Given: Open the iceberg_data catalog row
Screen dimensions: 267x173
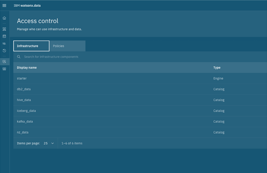Looking at the screenshot, I should point(140,111).
